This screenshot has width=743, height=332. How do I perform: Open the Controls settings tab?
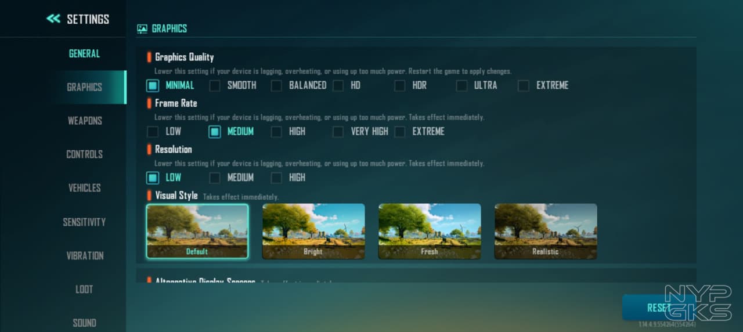pyautogui.click(x=85, y=154)
